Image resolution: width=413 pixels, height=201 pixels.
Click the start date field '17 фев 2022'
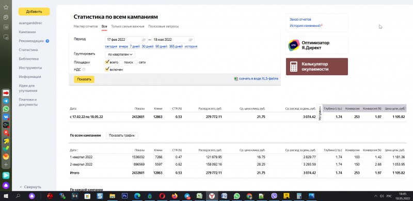pyautogui.click(x=126, y=40)
